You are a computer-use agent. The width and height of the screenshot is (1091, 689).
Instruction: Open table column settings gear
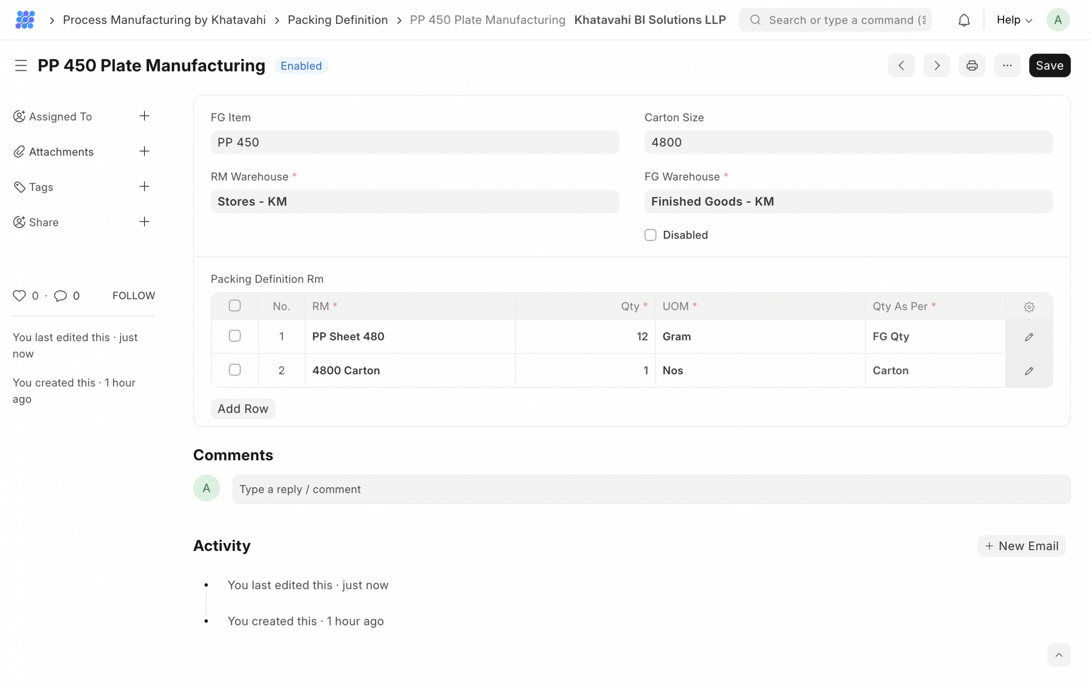(x=1028, y=307)
